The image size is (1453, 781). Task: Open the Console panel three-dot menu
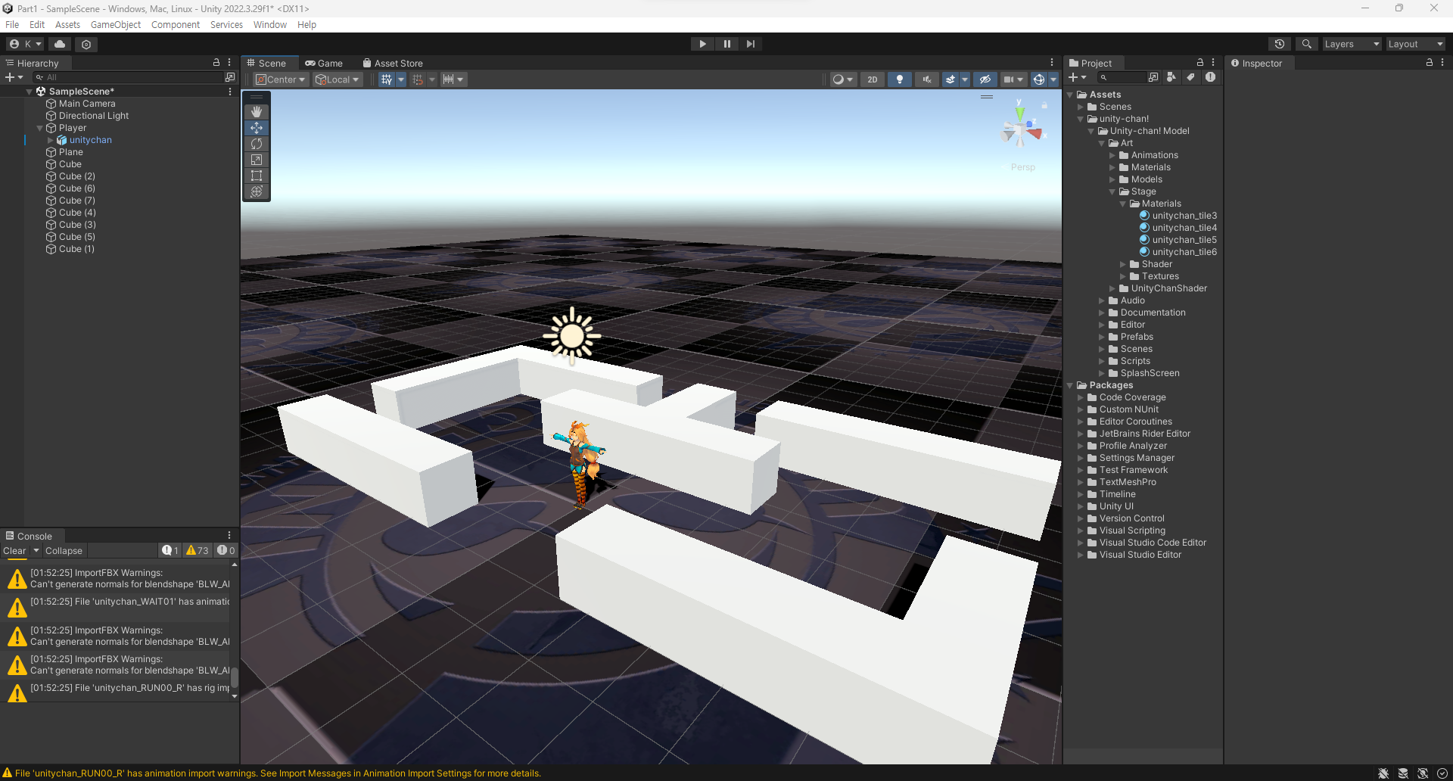229,536
